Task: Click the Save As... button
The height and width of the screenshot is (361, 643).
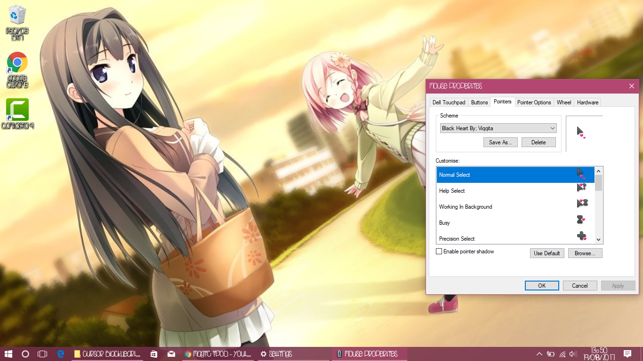Action: 500,142
